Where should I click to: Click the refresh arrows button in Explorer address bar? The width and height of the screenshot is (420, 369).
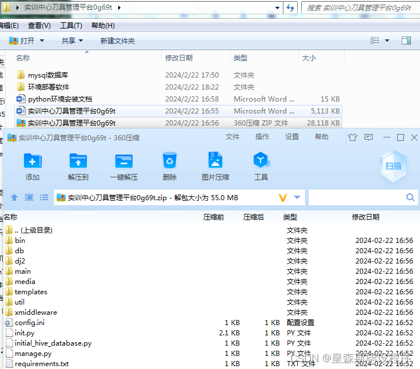[290, 8]
